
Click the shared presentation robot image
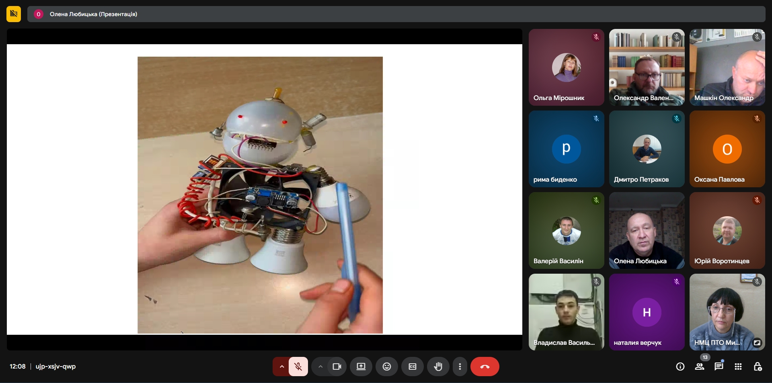point(260,195)
